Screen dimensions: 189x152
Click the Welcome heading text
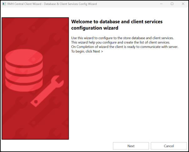click(117, 25)
